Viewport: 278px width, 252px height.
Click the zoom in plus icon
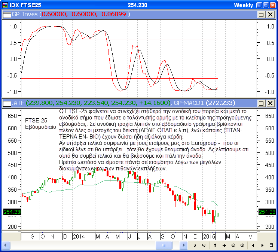point(242,245)
